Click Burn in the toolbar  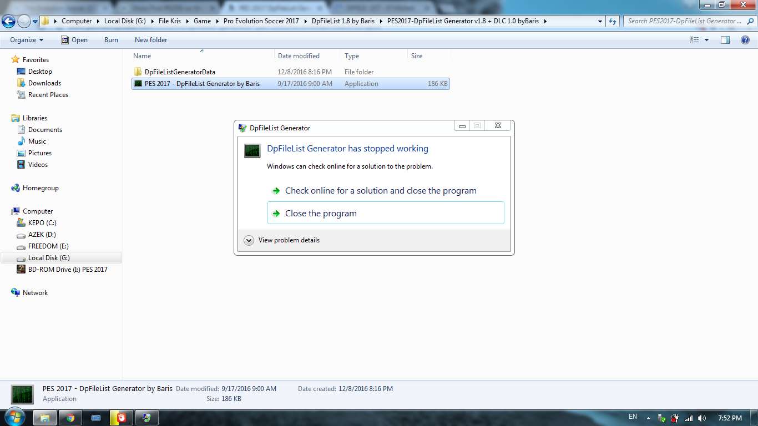click(x=111, y=40)
